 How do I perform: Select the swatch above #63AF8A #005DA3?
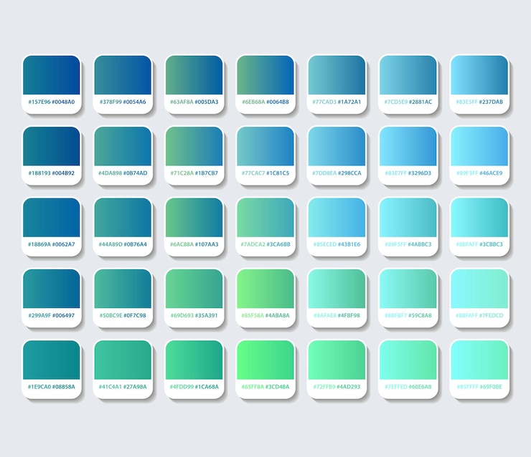coord(194,75)
